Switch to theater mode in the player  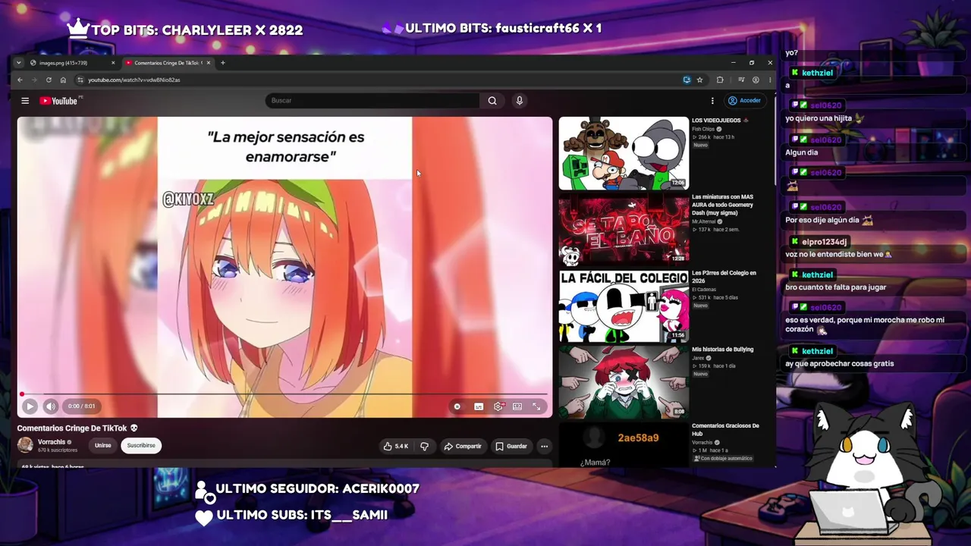[x=517, y=406]
